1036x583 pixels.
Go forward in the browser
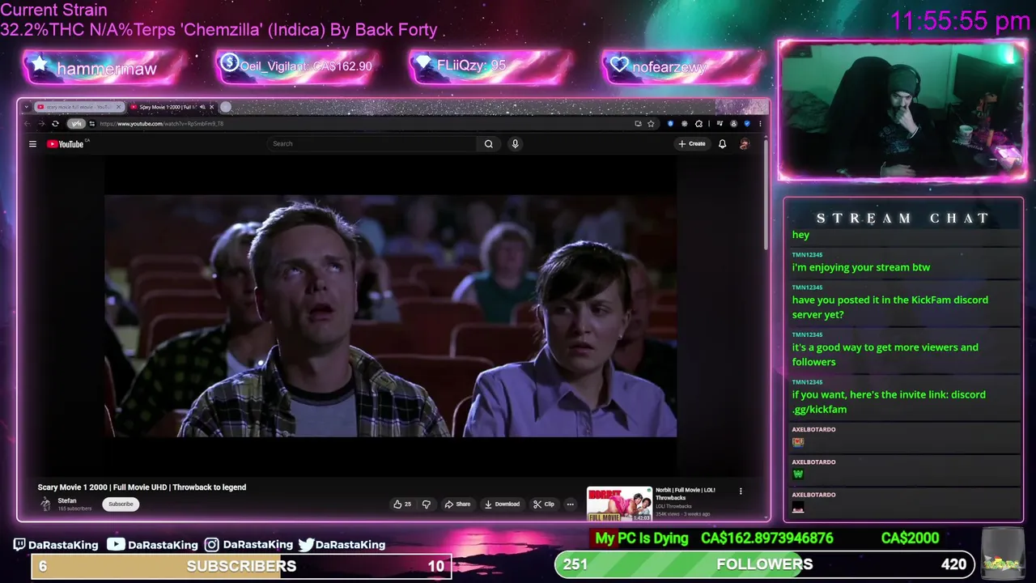(41, 124)
